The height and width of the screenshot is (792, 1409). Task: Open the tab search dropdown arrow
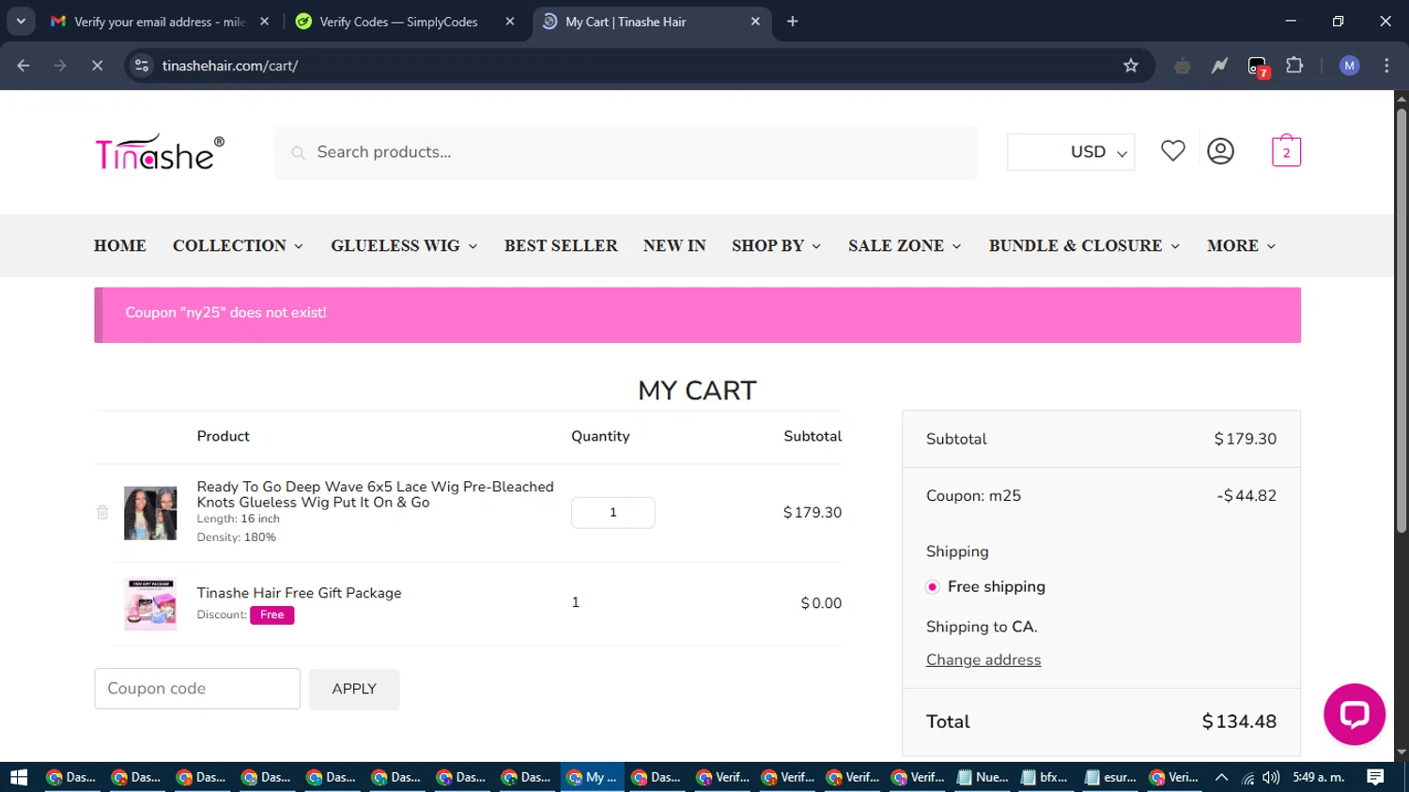(21, 21)
